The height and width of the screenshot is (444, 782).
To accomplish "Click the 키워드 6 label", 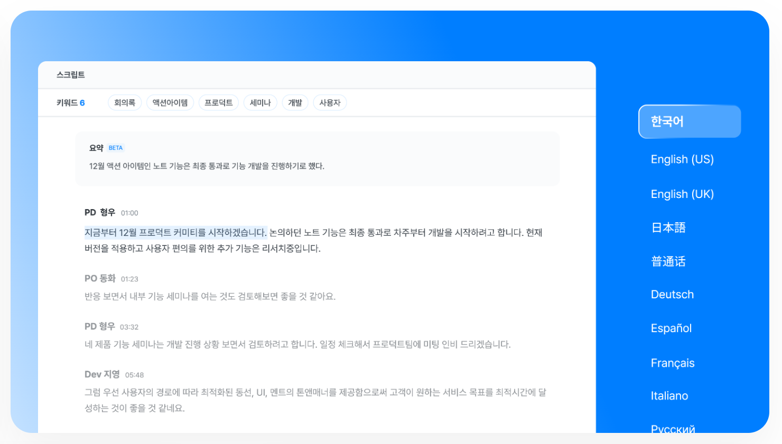I will [71, 103].
